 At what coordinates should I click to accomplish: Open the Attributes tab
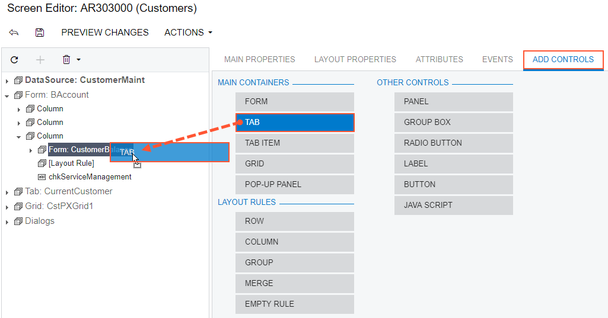pyautogui.click(x=439, y=59)
